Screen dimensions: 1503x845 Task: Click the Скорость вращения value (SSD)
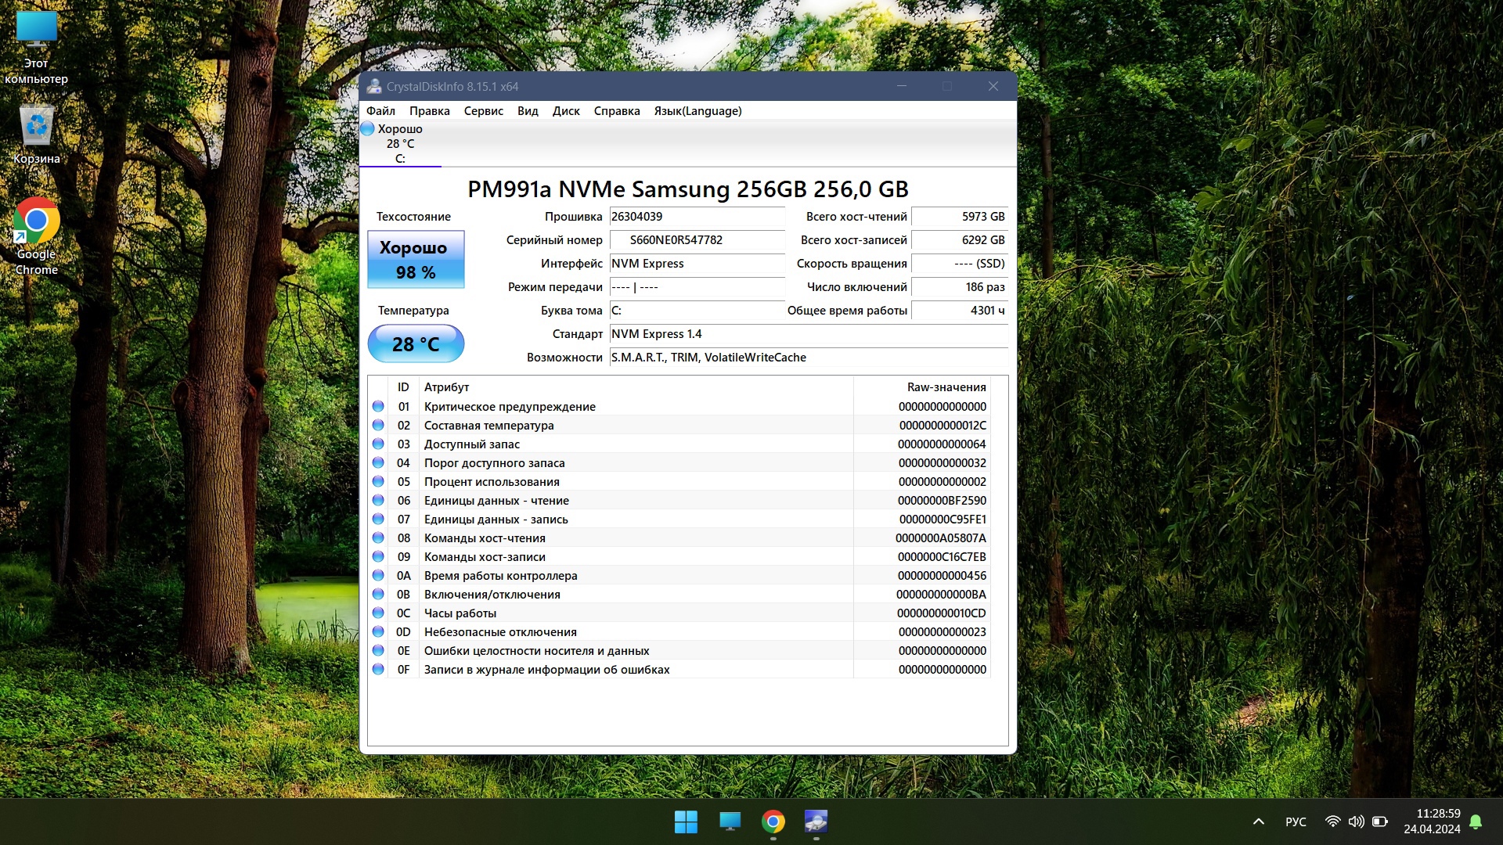tap(960, 264)
